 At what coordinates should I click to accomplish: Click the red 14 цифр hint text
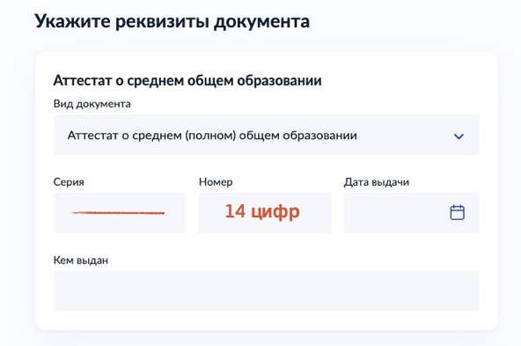[262, 211]
